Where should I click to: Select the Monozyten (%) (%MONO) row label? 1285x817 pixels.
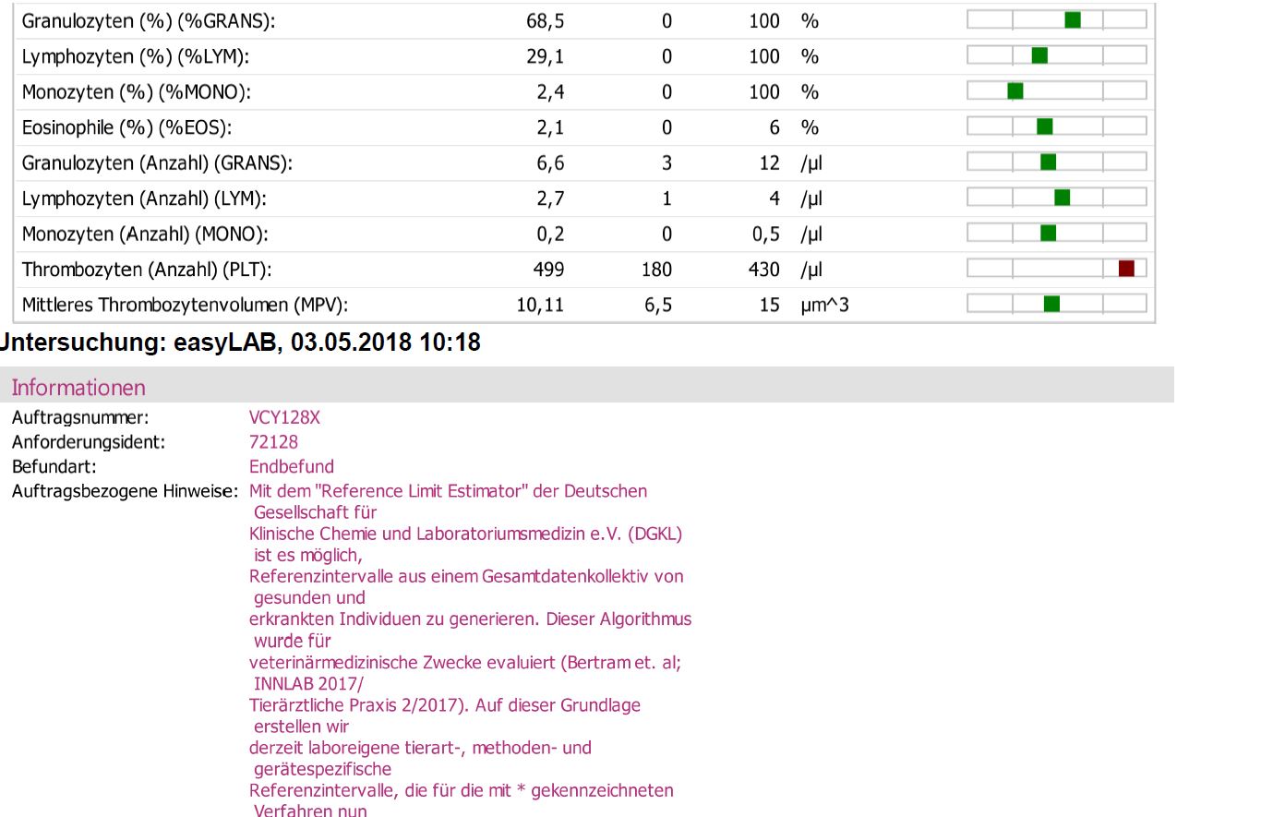137,92
